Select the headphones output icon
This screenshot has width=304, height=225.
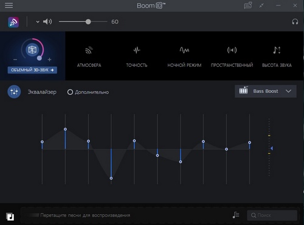coord(295,22)
